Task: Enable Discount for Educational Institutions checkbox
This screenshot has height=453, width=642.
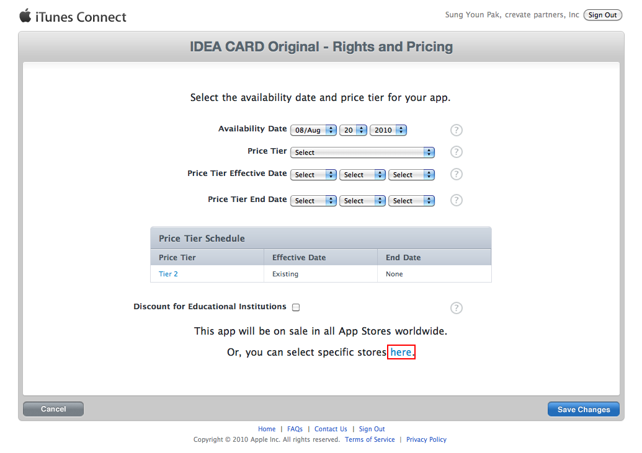Action: (296, 307)
